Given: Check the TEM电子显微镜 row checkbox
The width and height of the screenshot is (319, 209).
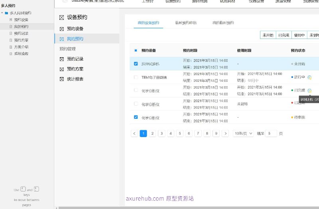Looking at the screenshot, I should tap(136, 77).
